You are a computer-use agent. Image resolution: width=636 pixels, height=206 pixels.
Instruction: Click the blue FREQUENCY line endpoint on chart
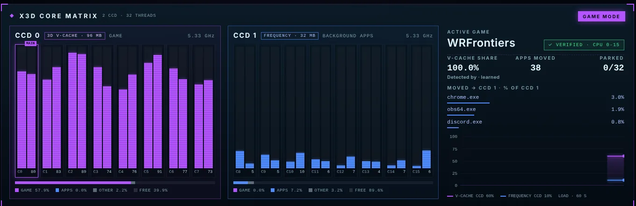[623, 180]
